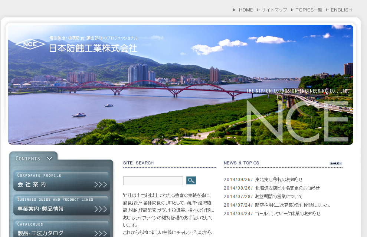Click the NCE diamond logo
Screen dimensions: 367x237
coord(30,44)
